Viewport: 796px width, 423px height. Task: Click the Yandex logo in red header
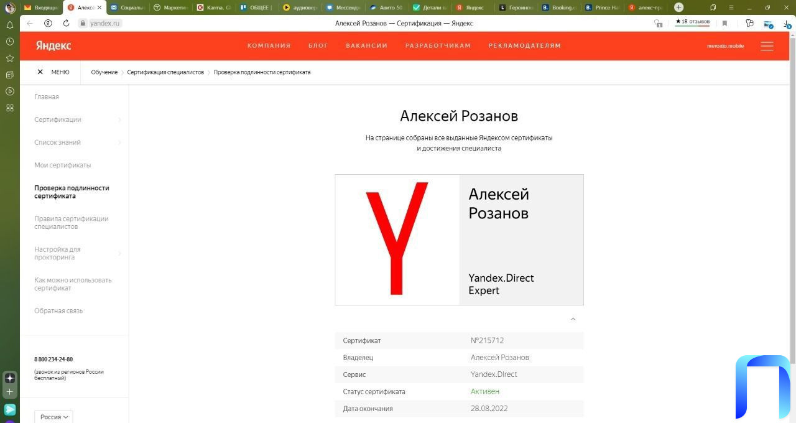(x=53, y=46)
